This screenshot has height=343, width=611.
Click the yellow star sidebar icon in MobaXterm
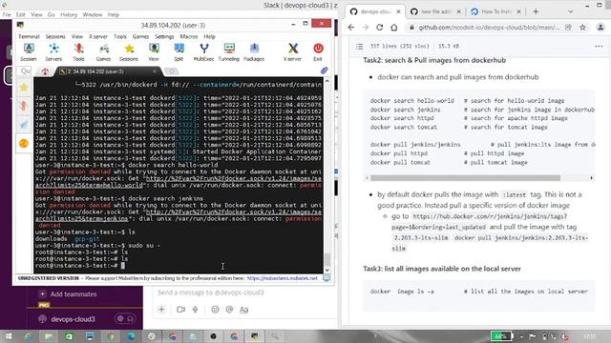click(24, 87)
